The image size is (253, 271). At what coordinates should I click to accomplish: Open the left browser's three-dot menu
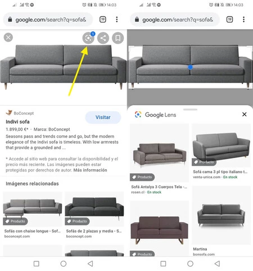click(117, 20)
